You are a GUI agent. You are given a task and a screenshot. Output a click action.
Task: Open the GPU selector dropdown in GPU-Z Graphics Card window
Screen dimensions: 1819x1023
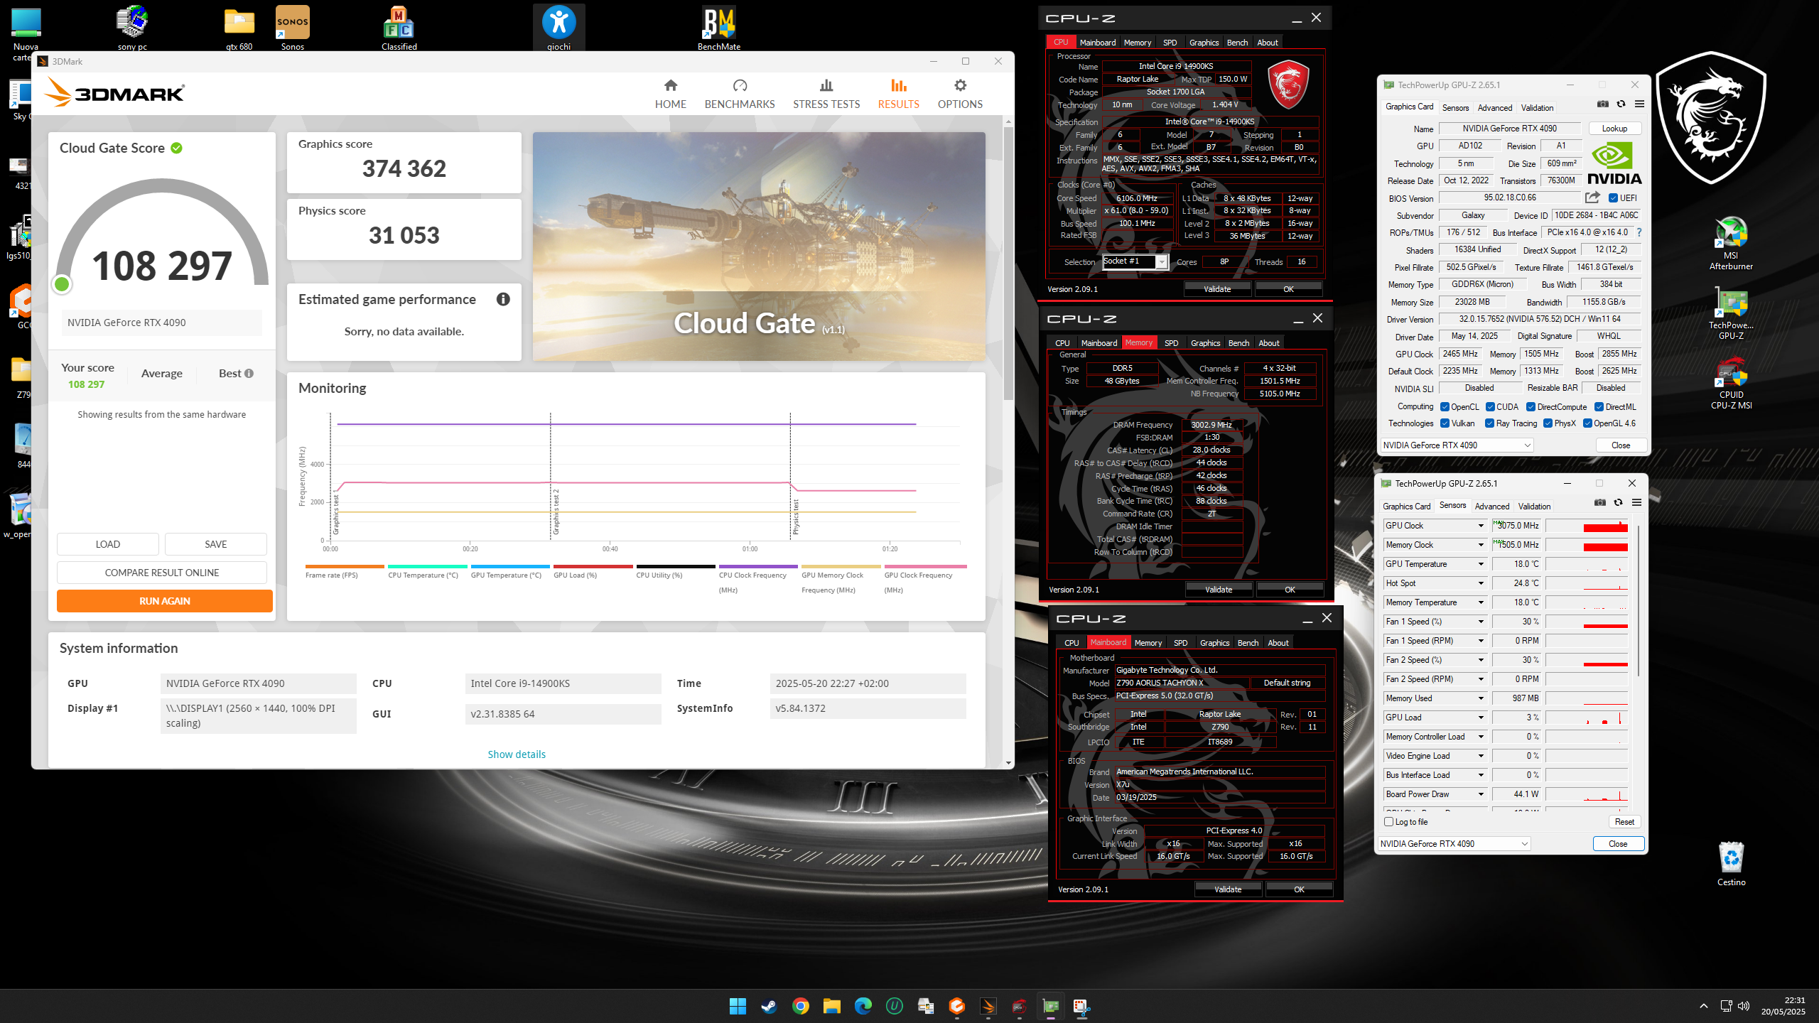1457,445
